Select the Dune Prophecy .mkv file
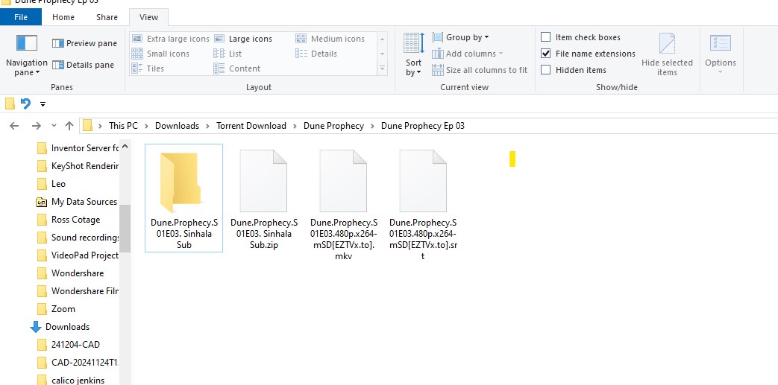Viewport: 778px width, 385px height. coord(343,204)
